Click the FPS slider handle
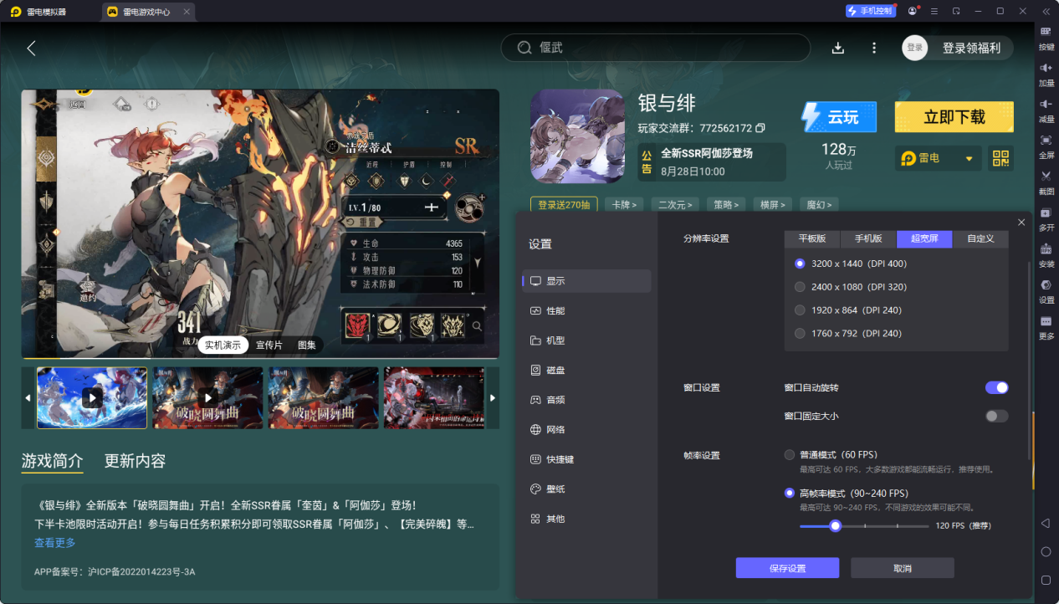Screen dimensions: 1059x604 coord(835,525)
